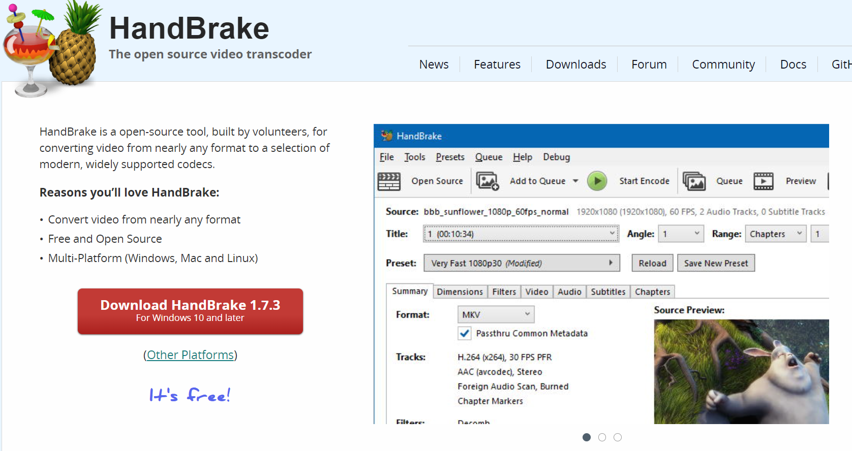The height and width of the screenshot is (451, 852).
Task: Click the HandBrake app icon in title bar
Action: click(x=387, y=136)
